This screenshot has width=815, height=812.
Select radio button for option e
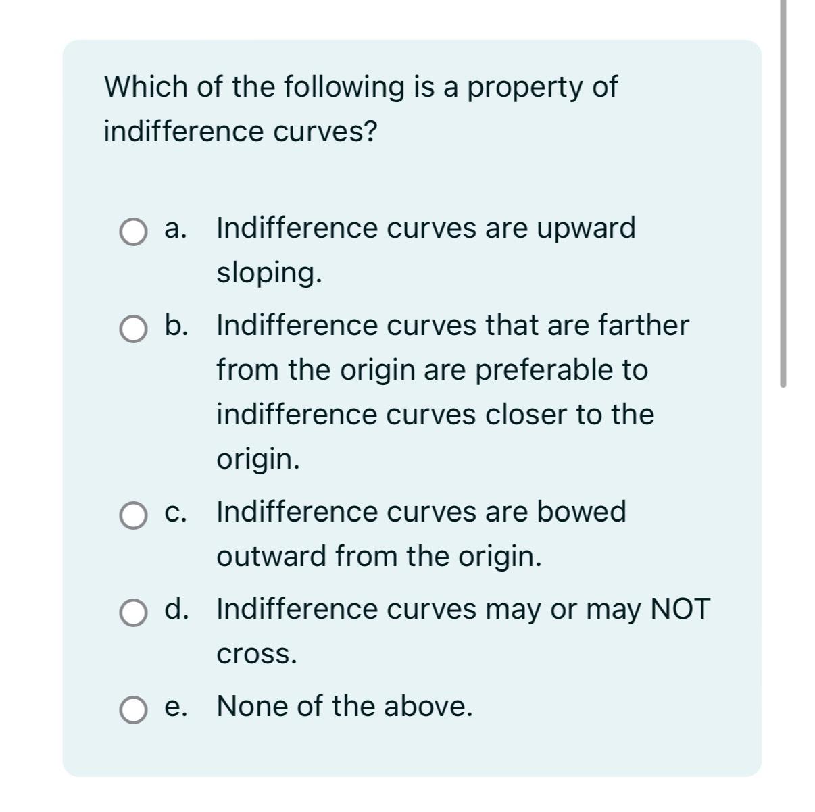[x=132, y=711]
